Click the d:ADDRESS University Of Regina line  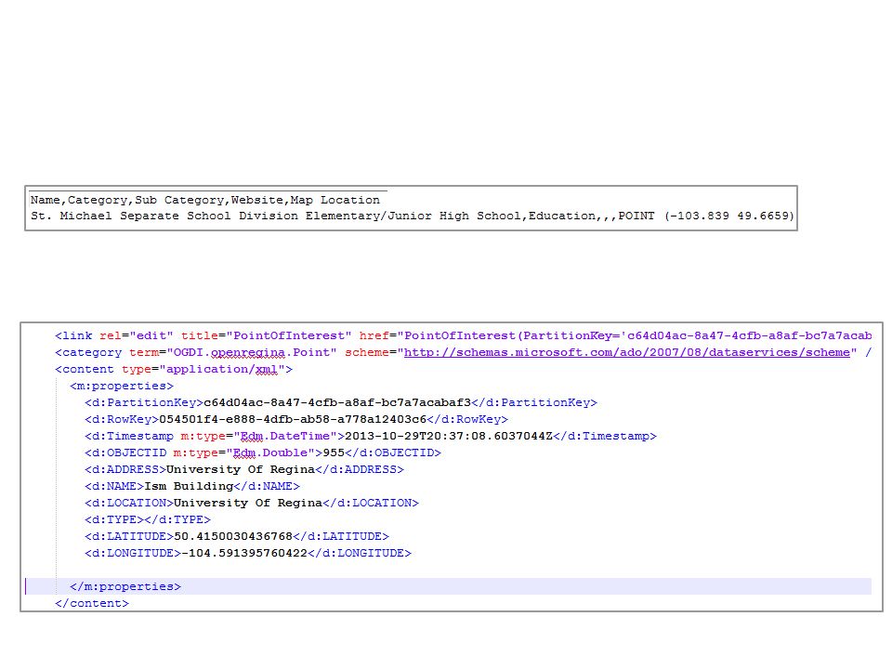click(x=244, y=470)
